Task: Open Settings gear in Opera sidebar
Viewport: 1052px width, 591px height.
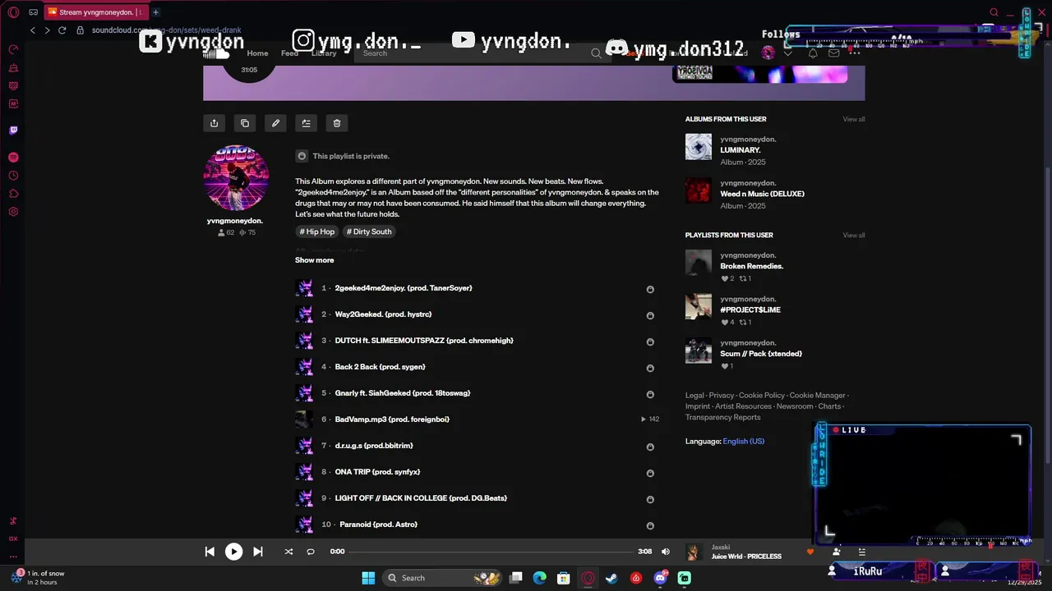Action: [x=13, y=212]
